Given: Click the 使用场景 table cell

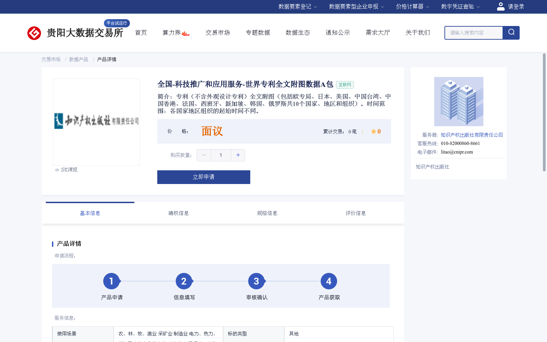Looking at the screenshot, I should click(x=83, y=334).
